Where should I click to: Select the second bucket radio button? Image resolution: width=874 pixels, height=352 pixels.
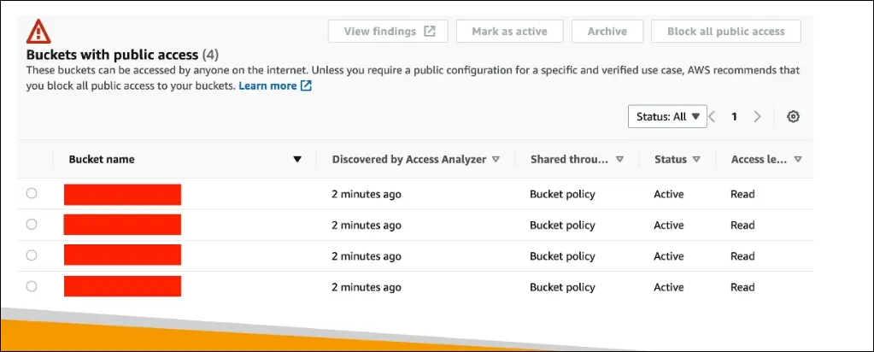click(32, 225)
